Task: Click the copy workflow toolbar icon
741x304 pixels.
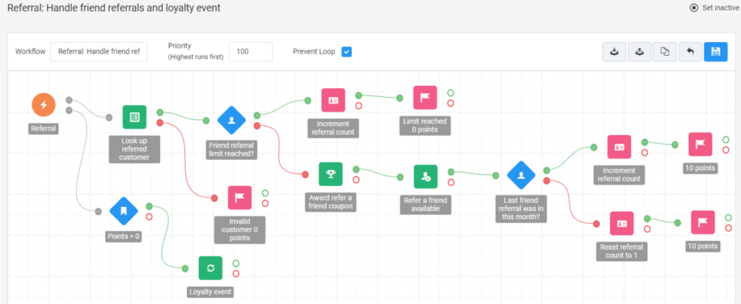Action: tap(666, 51)
